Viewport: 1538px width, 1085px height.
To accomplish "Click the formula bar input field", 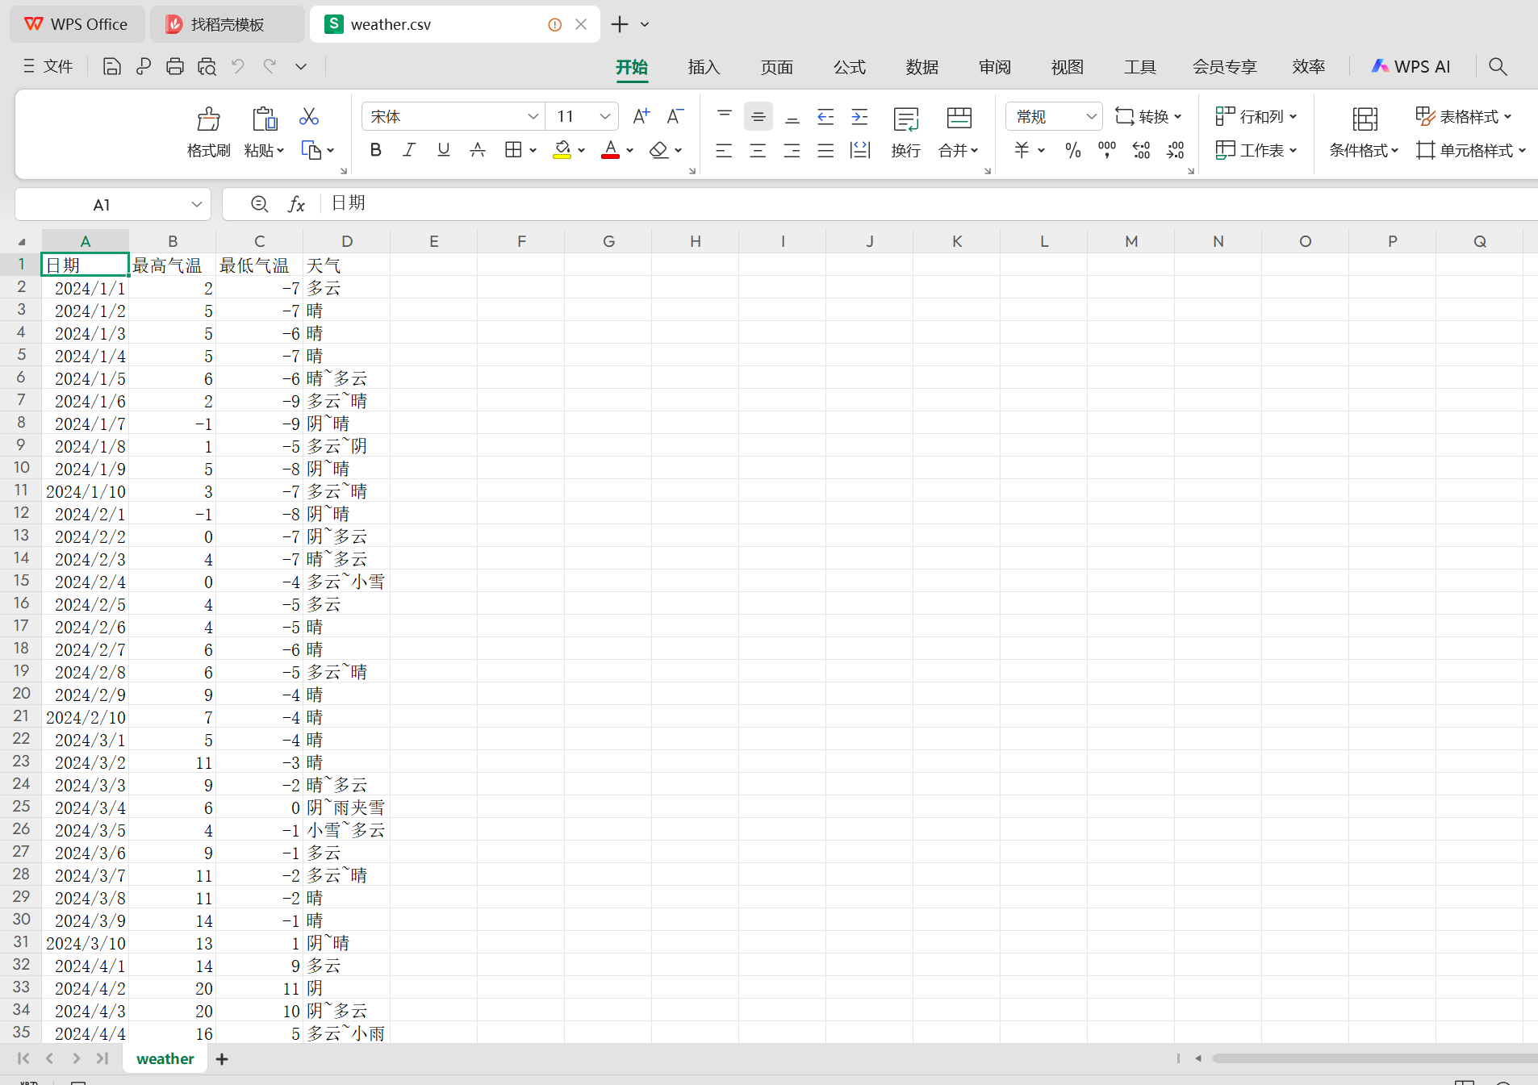I will pos(930,204).
